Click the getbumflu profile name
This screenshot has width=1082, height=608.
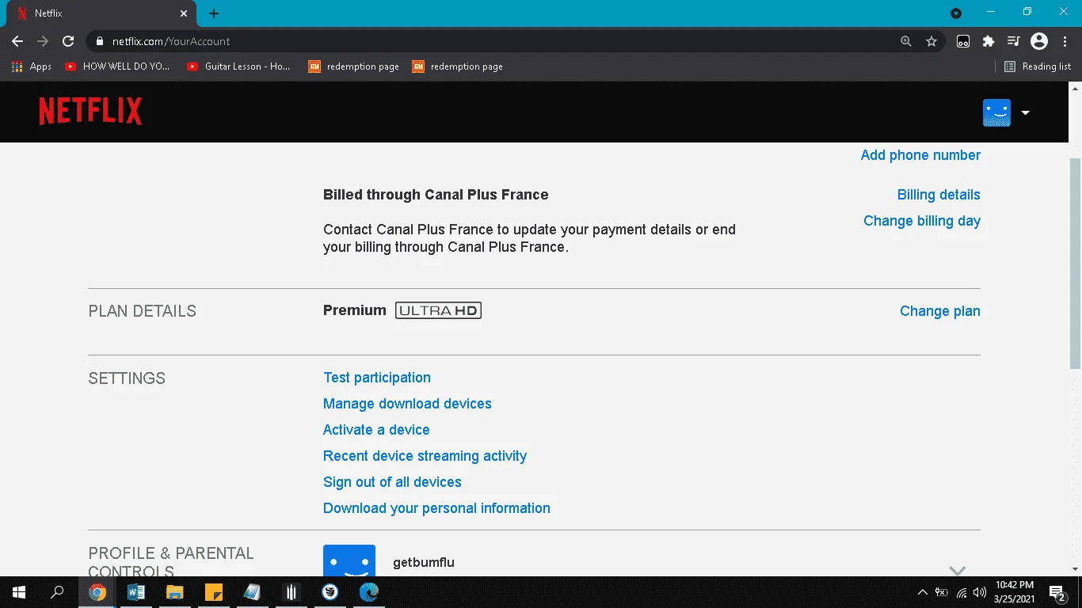pos(424,563)
